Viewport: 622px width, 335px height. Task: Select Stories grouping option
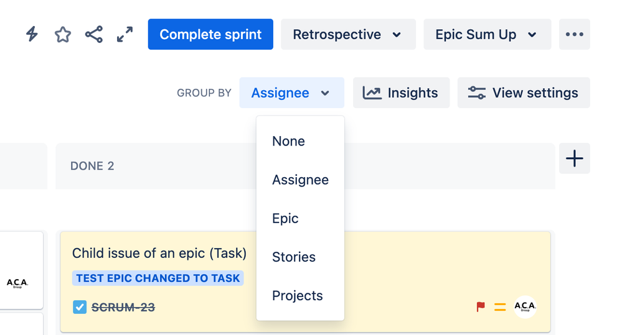(x=294, y=257)
